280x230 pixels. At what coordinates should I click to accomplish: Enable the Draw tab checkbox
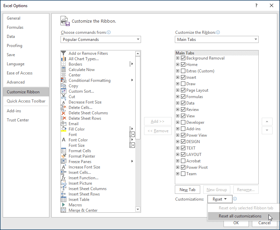[183, 84]
